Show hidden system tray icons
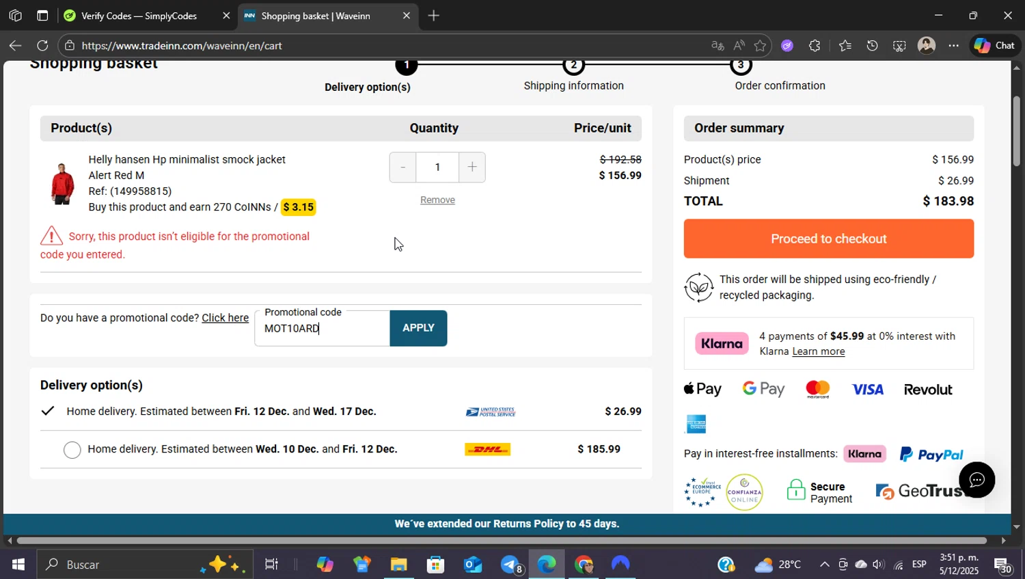The image size is (1025, 579). [824, 565]
